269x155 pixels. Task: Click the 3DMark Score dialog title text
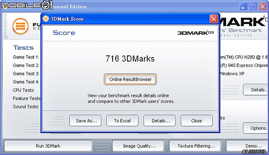[x=67, y=19]
